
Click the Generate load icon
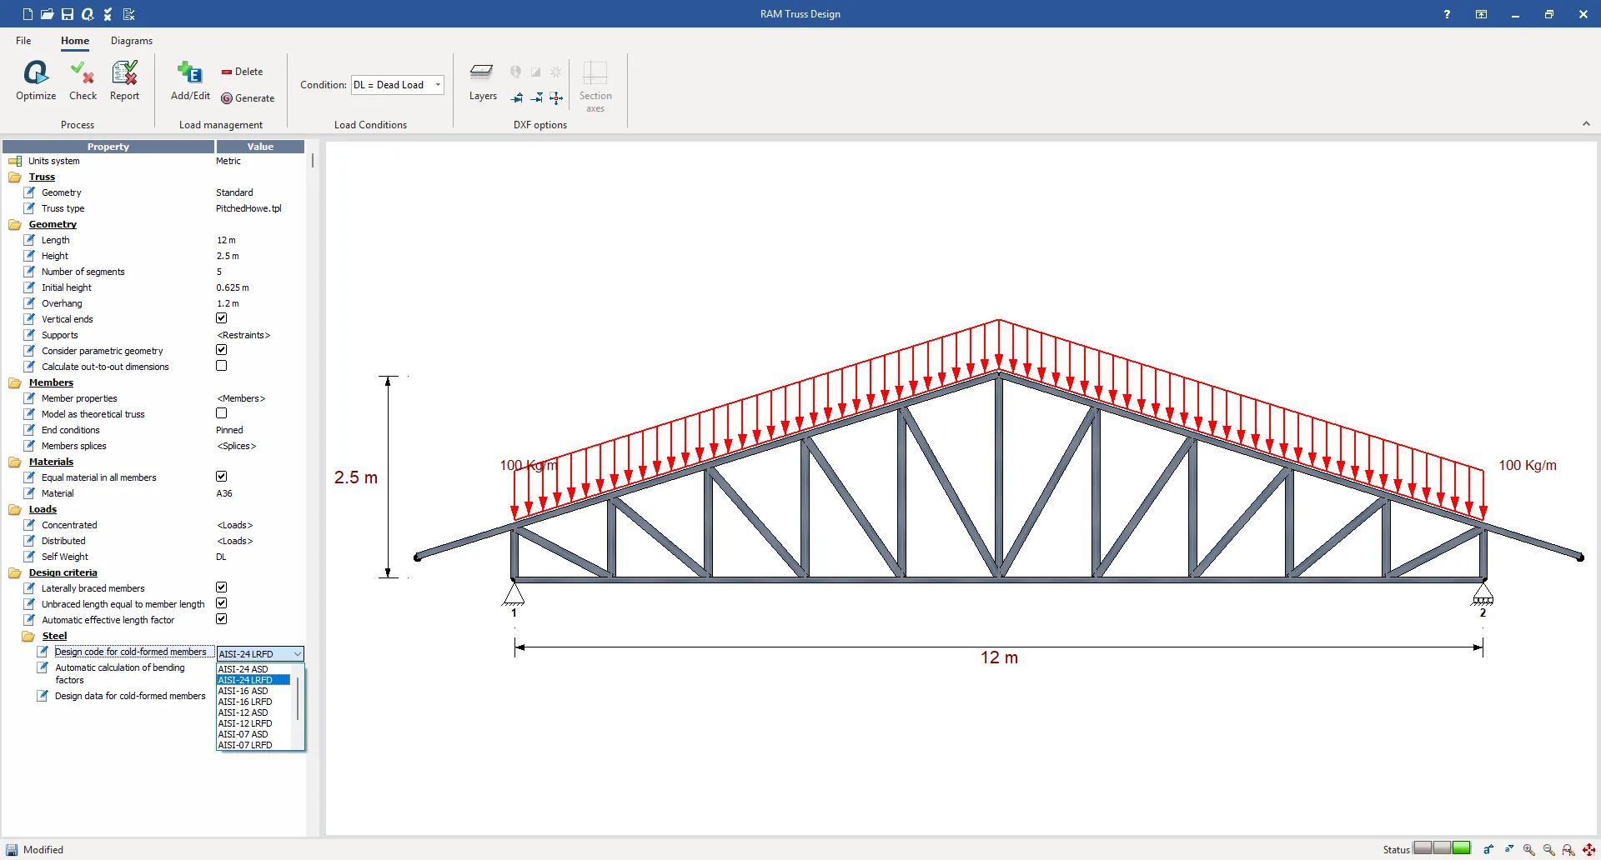click(248, 98)
